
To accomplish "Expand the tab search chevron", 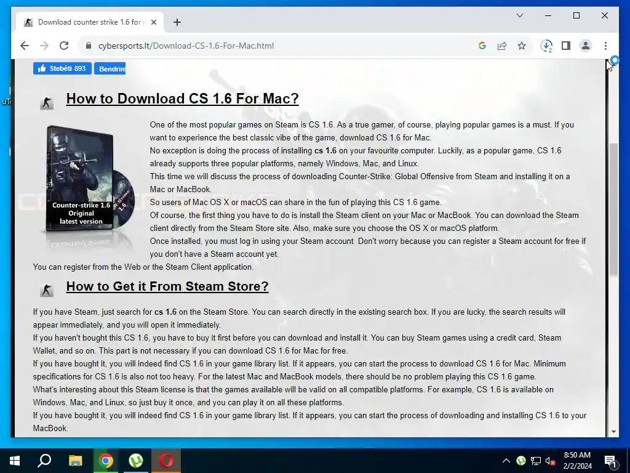I will 519,15.
